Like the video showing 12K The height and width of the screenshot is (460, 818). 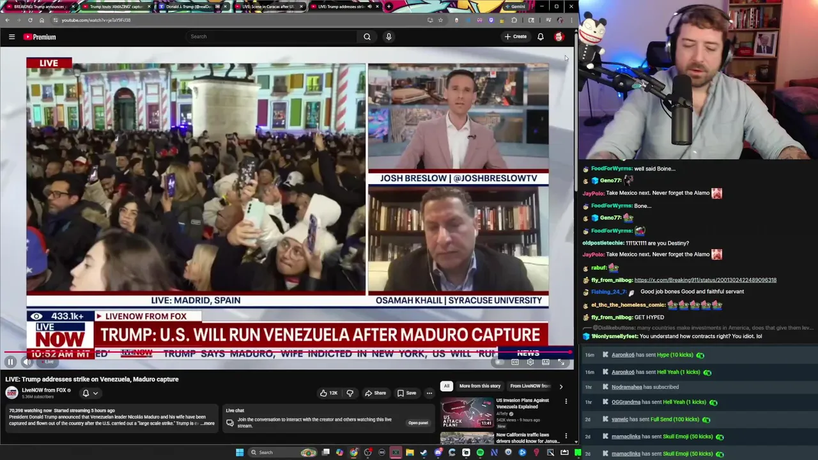(328, 393)
